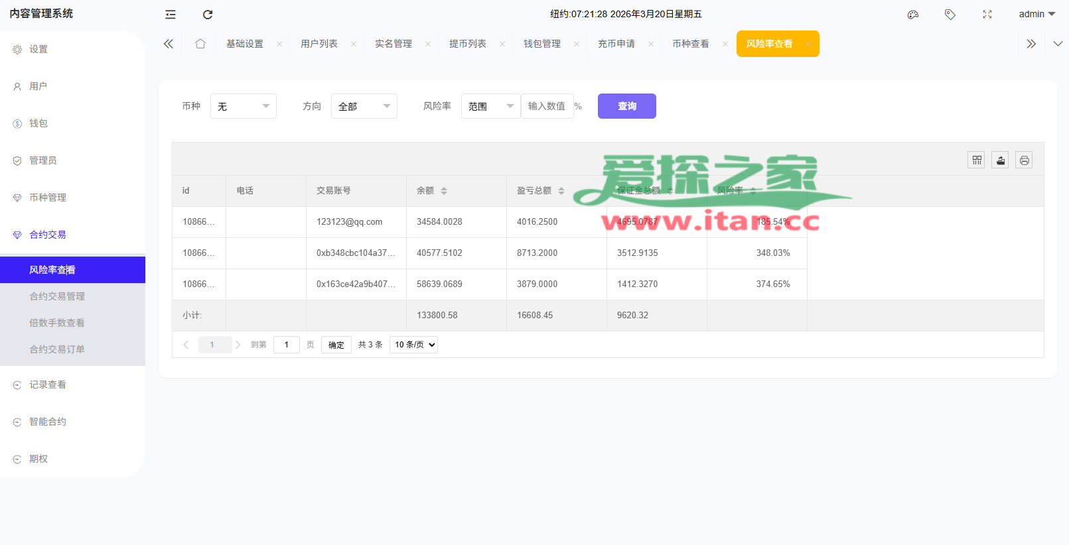Enter fullscreen using the expand icon

(x=987, y=14)
